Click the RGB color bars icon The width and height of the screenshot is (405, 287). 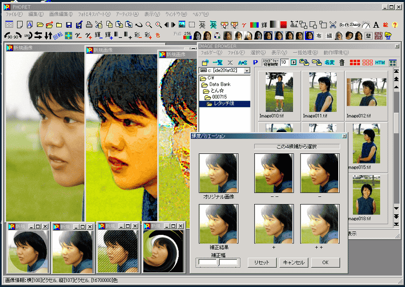pos(255,25)
